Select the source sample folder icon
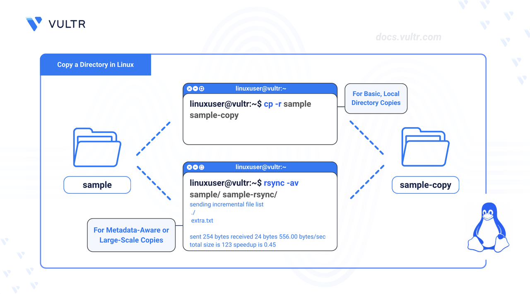Image resolution: width=530 pixels, height=294 pixels. (97, 147)
